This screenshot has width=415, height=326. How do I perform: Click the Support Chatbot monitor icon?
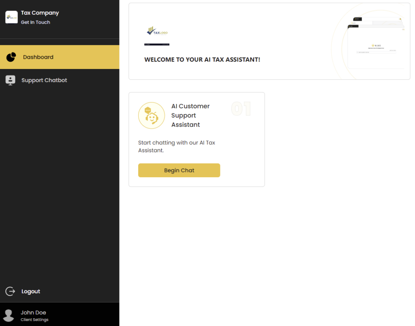(x=11, y=80)
